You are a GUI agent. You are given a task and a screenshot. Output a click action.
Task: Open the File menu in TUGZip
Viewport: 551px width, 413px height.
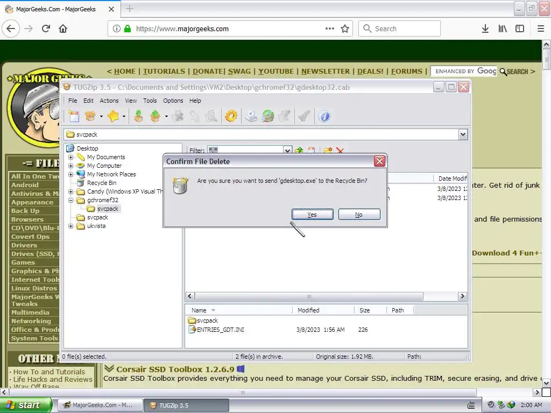click(73, 101)
